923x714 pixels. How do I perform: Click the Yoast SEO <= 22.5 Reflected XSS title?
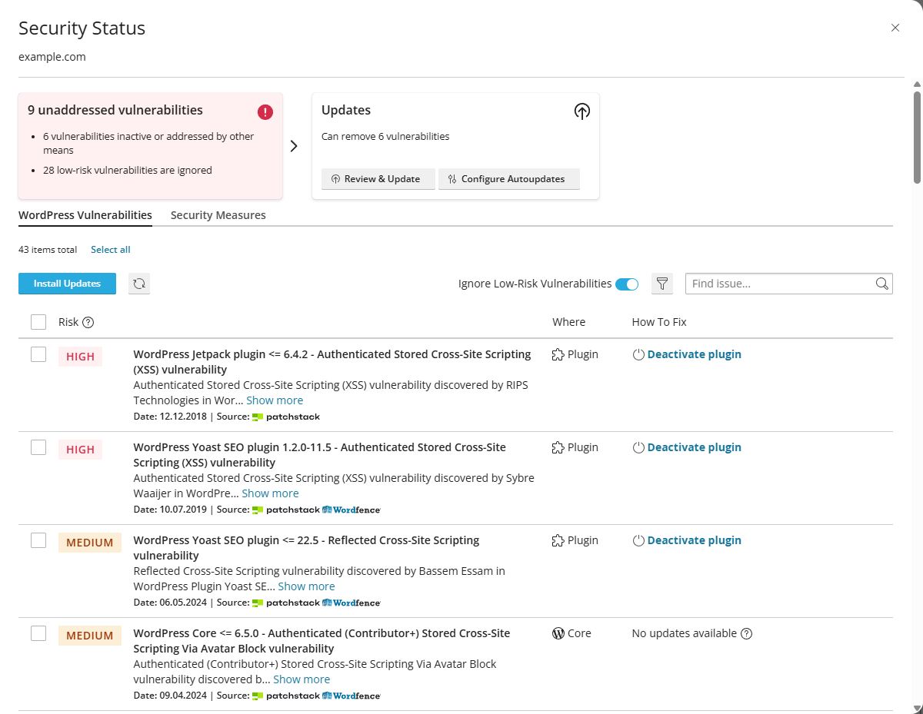pyautogui.click(x=306, y=548)
